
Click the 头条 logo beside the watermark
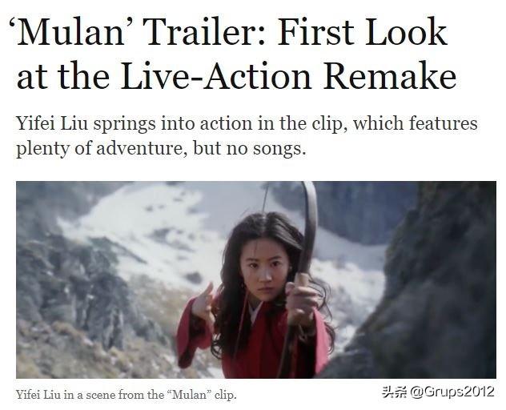tap(395, 392)
